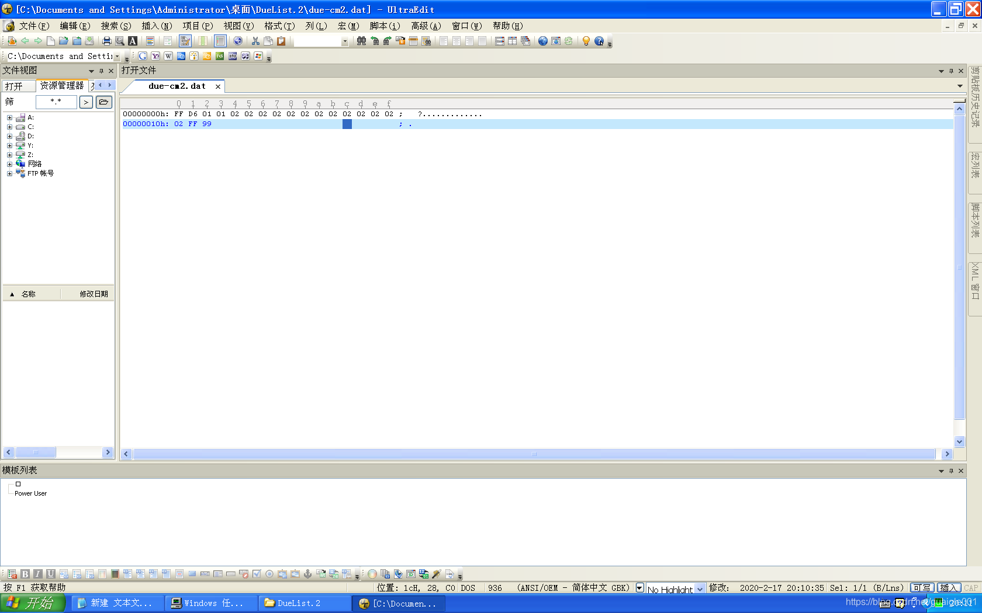The width and height of the screenshot is (982, 613).
Task: Open the 新建 文本文... taskbar item
Action: 118,603
